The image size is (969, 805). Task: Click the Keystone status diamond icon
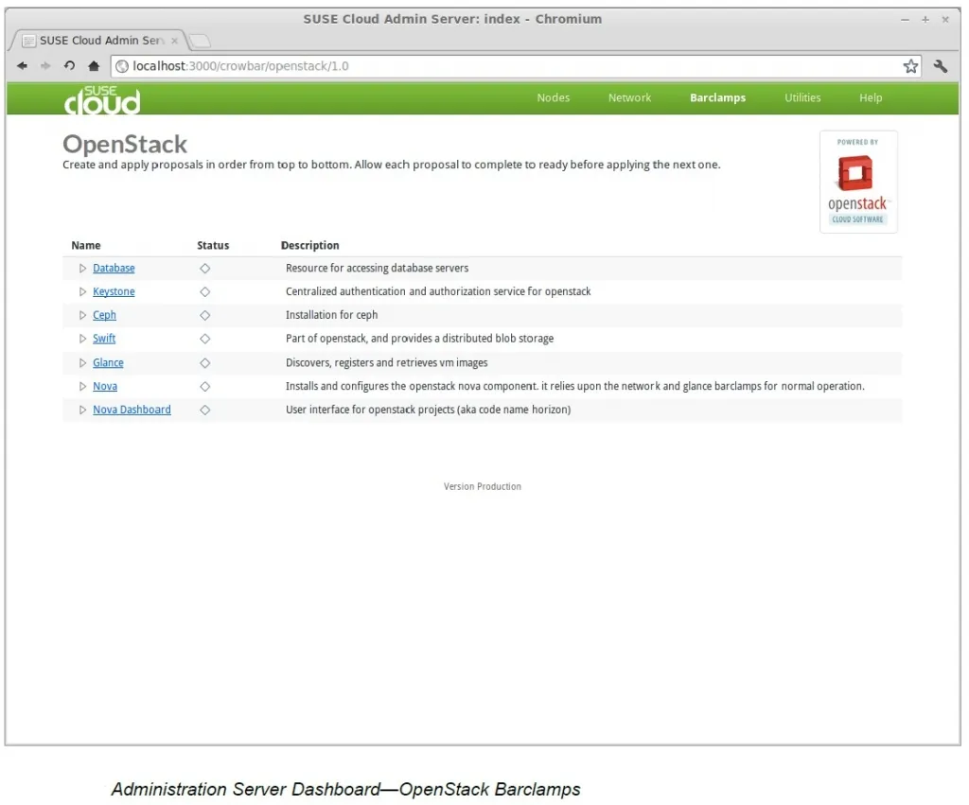205,292
